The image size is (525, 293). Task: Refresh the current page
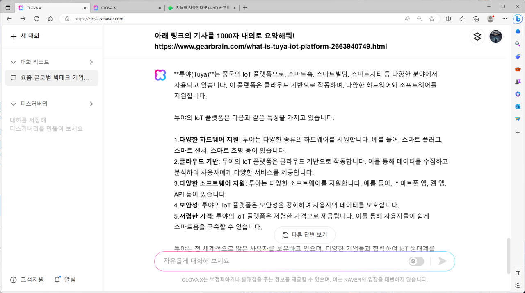pos(37,19)
